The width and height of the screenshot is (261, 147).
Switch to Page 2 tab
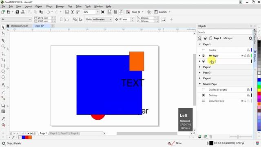tap(53, 134)
